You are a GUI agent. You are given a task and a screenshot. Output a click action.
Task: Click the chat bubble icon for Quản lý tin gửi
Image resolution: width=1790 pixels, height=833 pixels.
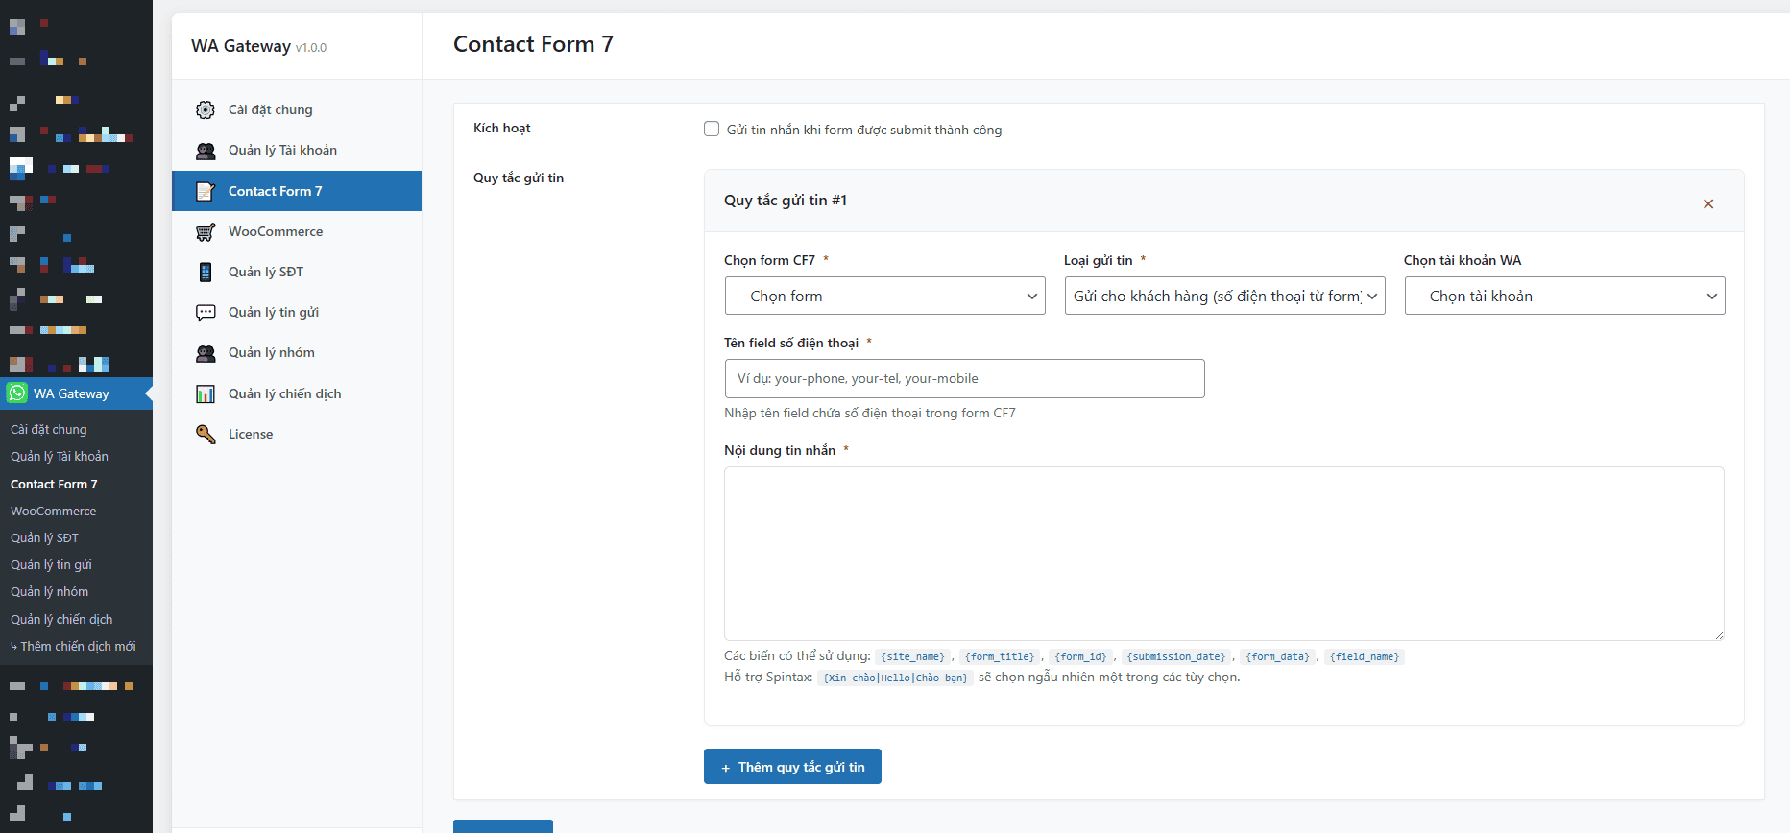click(x=206, y=313)
